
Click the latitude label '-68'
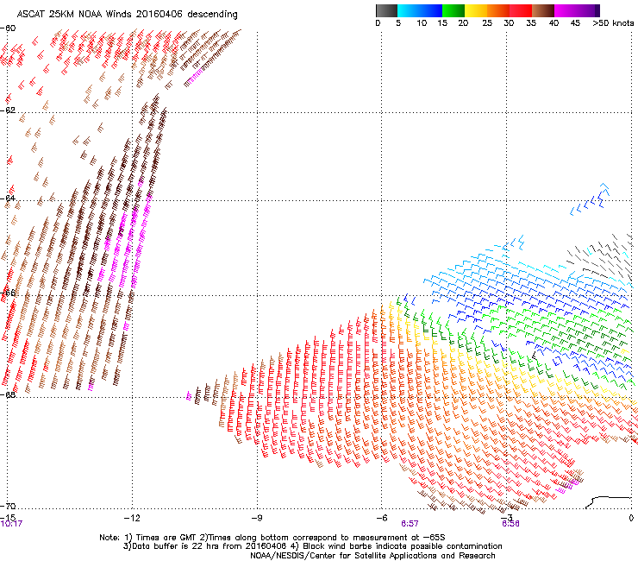pyautogui.click(x=8, y=394)
